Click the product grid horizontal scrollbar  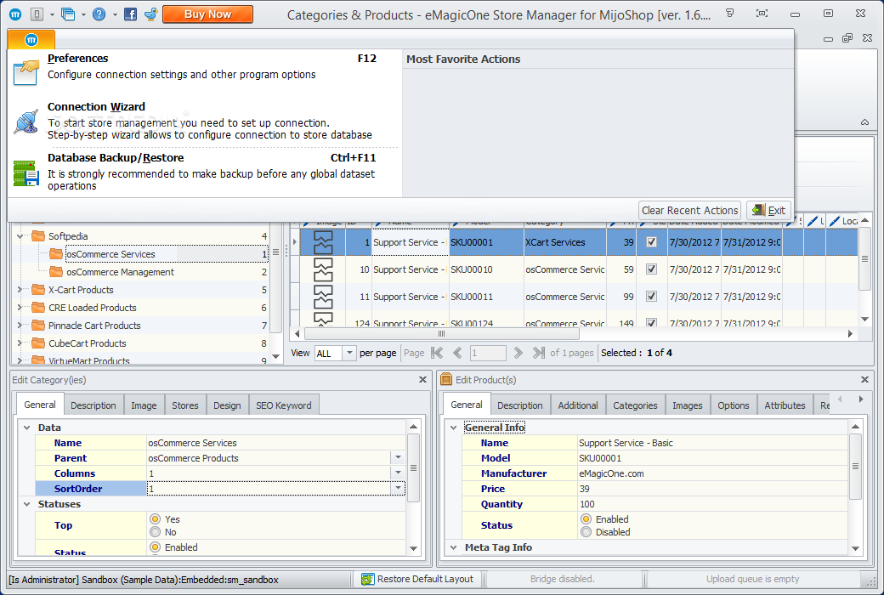[x=441, y=334]
